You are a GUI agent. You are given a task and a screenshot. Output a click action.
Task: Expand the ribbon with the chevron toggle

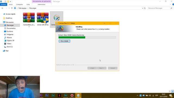point(170,4)
